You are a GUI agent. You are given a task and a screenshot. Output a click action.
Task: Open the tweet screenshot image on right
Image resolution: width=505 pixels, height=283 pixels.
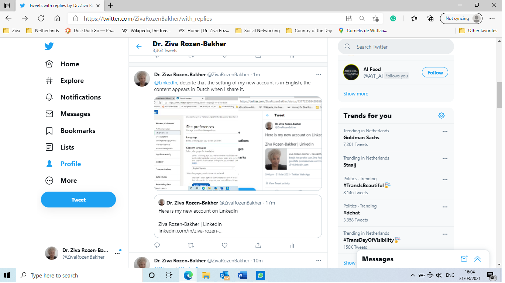[280, 143]
